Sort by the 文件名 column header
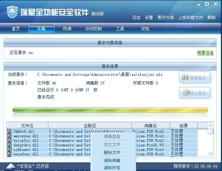 click(27, 126)
